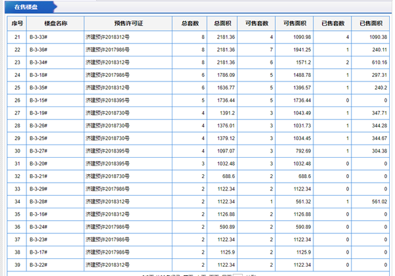The width and height of the screenshot is (395, 276).
Task: Click sold area value 240.2
Action: (x=381, y=87)
